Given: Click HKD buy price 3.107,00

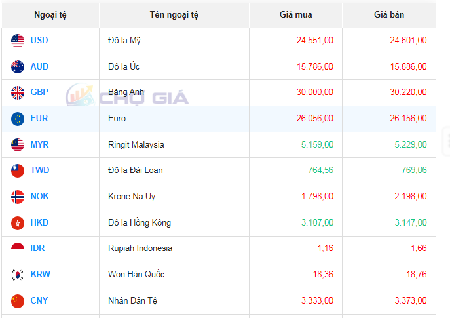Looking at the screenshot, I should (x=317, y=222).
